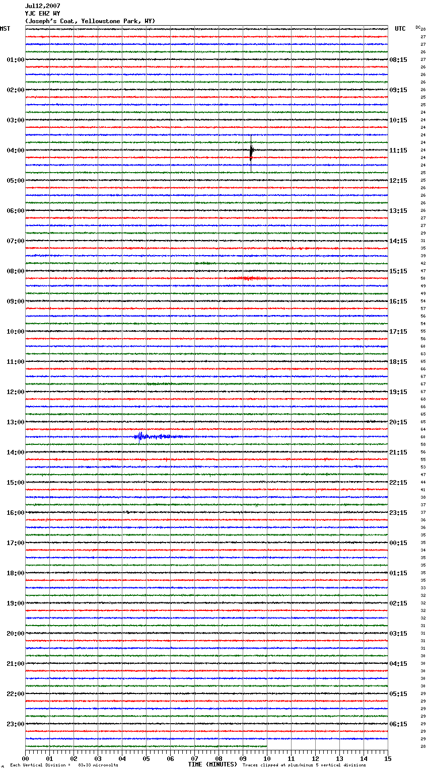Click the "UTC" timezone label
The width and height of the screenshot is (428, 772).
click(400, 29)
